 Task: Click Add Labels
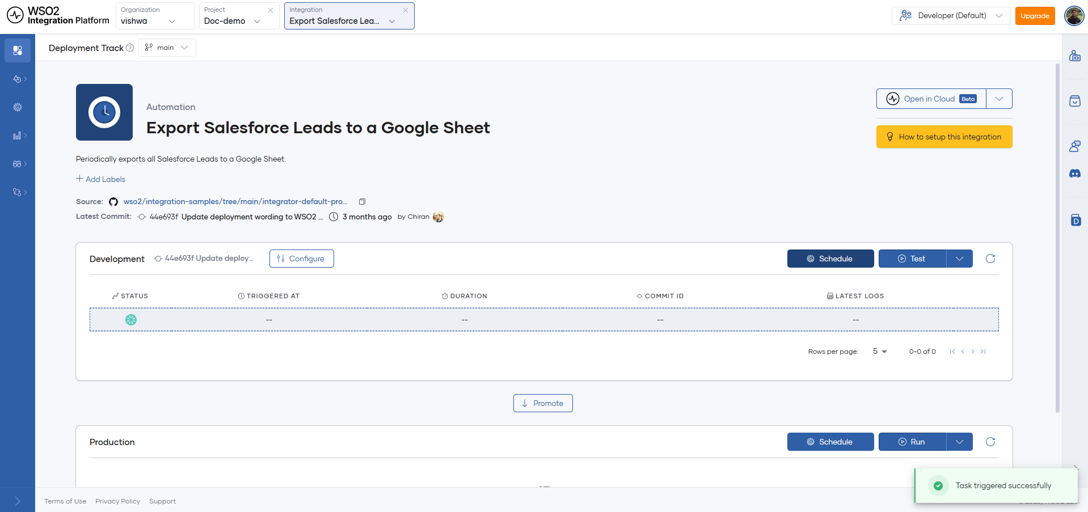click(x=101, y=179)
